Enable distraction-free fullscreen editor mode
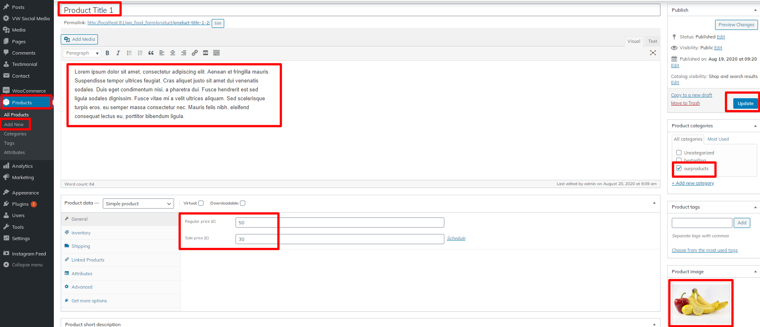 click(x=653, y=53)
